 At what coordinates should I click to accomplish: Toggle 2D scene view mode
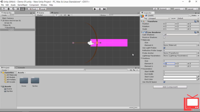pyautogui.click(x=56, y=15)
